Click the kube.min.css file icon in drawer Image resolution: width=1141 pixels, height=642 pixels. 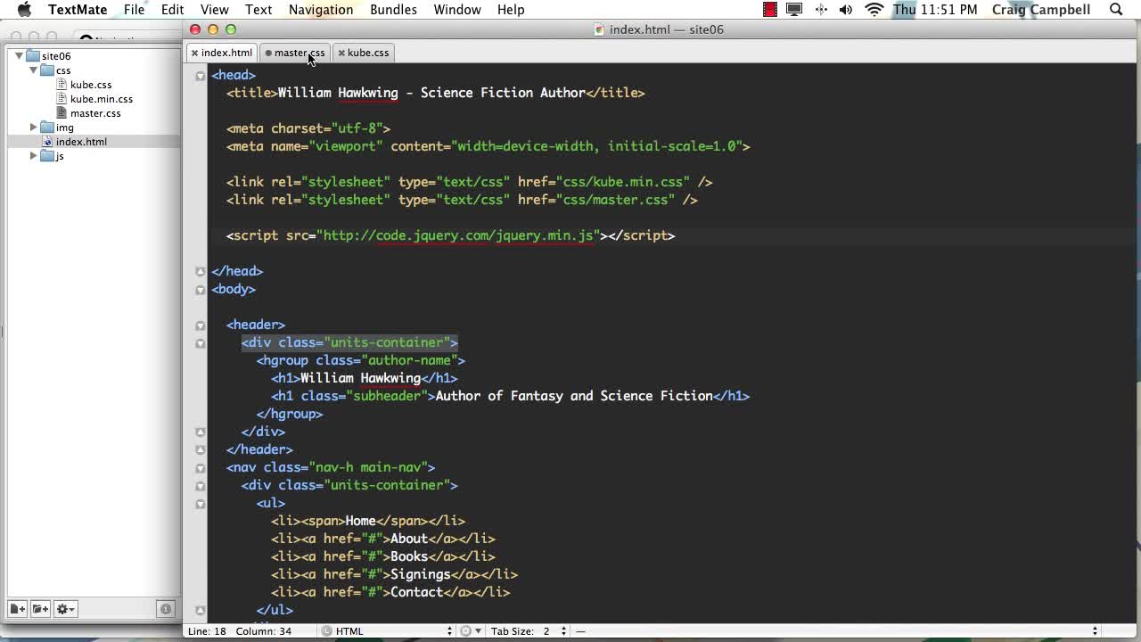62,99
